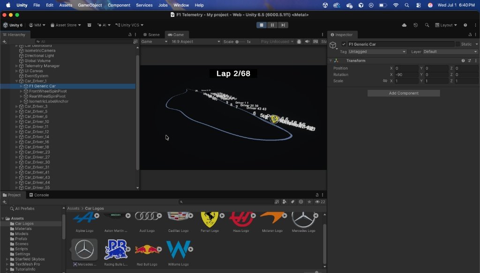
Task: Open favorites star icon in Project
Action: point(309,202)
